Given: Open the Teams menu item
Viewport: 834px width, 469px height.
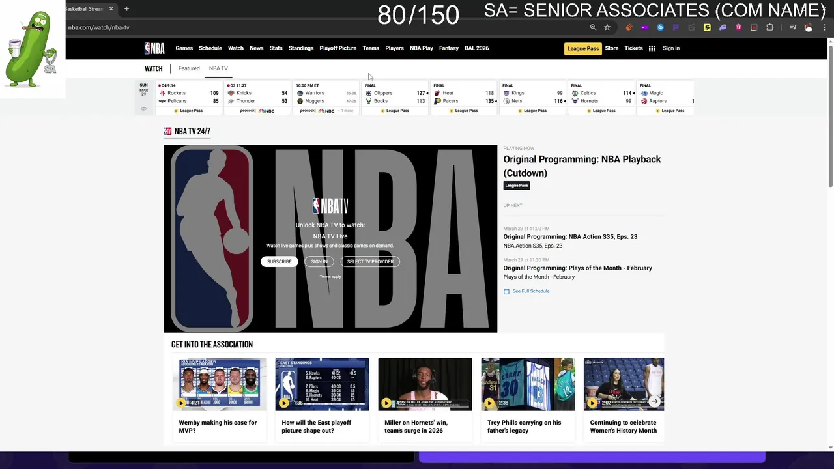Looking at the screenshot, I should [371, 48].
